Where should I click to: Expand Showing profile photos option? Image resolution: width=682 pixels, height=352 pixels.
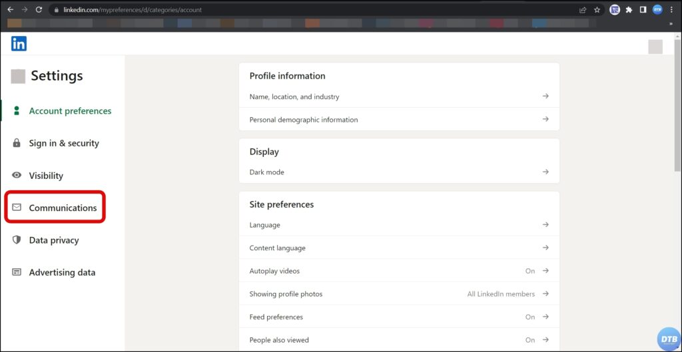click(x=398, y=294)
